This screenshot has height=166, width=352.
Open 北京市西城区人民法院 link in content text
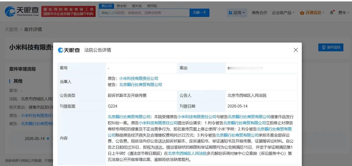coord(187,153)
